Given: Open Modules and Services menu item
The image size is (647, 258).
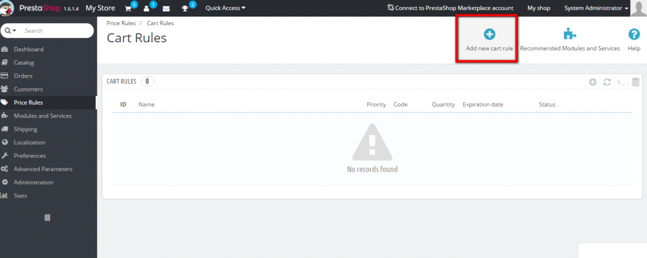Looking at the screenshot, I should click(x=42, y=116).
